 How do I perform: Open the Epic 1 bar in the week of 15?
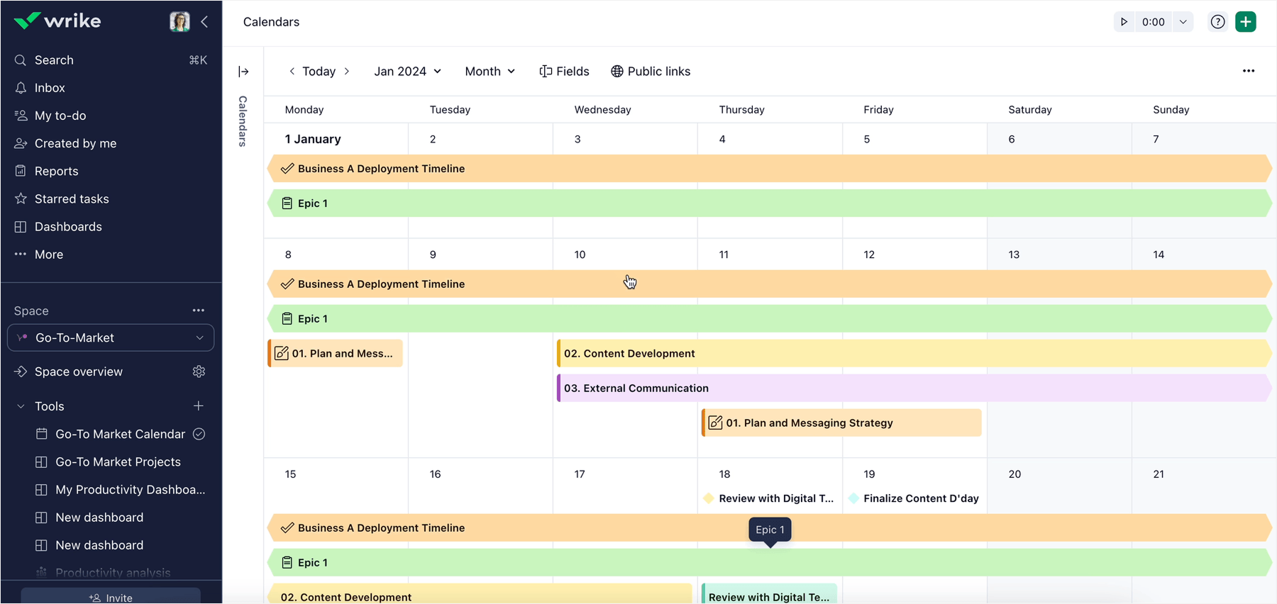pyautogui.click(x=770, y=563)
